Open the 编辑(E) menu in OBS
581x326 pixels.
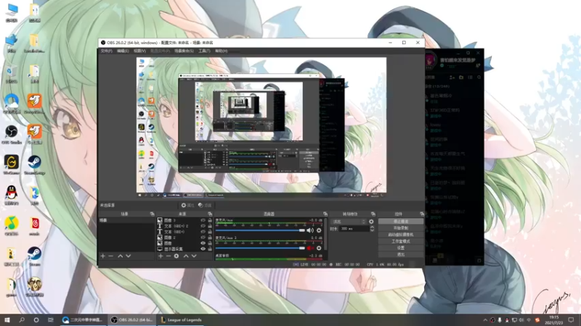(123, 51)
